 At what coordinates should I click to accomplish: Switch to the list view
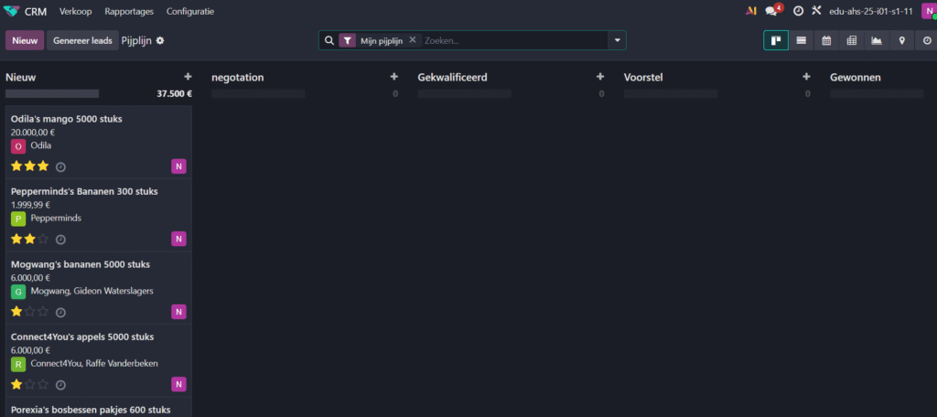pyautogui.click(x=801, y=40)
